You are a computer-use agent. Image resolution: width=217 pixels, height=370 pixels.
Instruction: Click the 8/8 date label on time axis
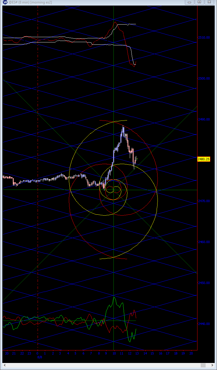[x=40, y=357]
